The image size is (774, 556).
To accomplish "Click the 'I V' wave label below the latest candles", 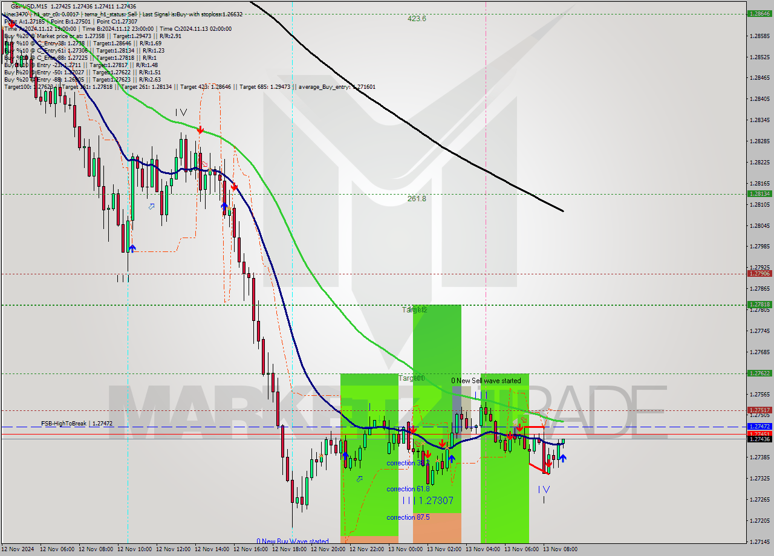I will 544,489.
